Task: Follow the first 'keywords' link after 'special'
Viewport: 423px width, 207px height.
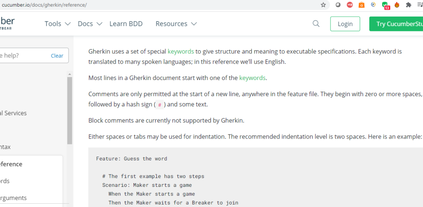Action: (x=181, y=51)
